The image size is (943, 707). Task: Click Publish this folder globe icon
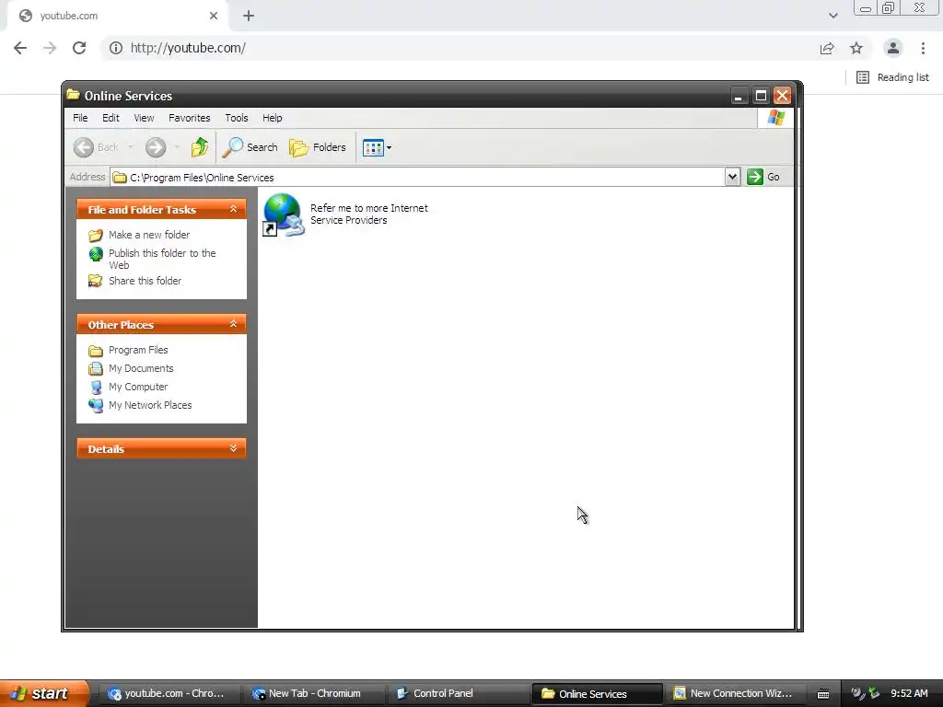coord(96,254)
